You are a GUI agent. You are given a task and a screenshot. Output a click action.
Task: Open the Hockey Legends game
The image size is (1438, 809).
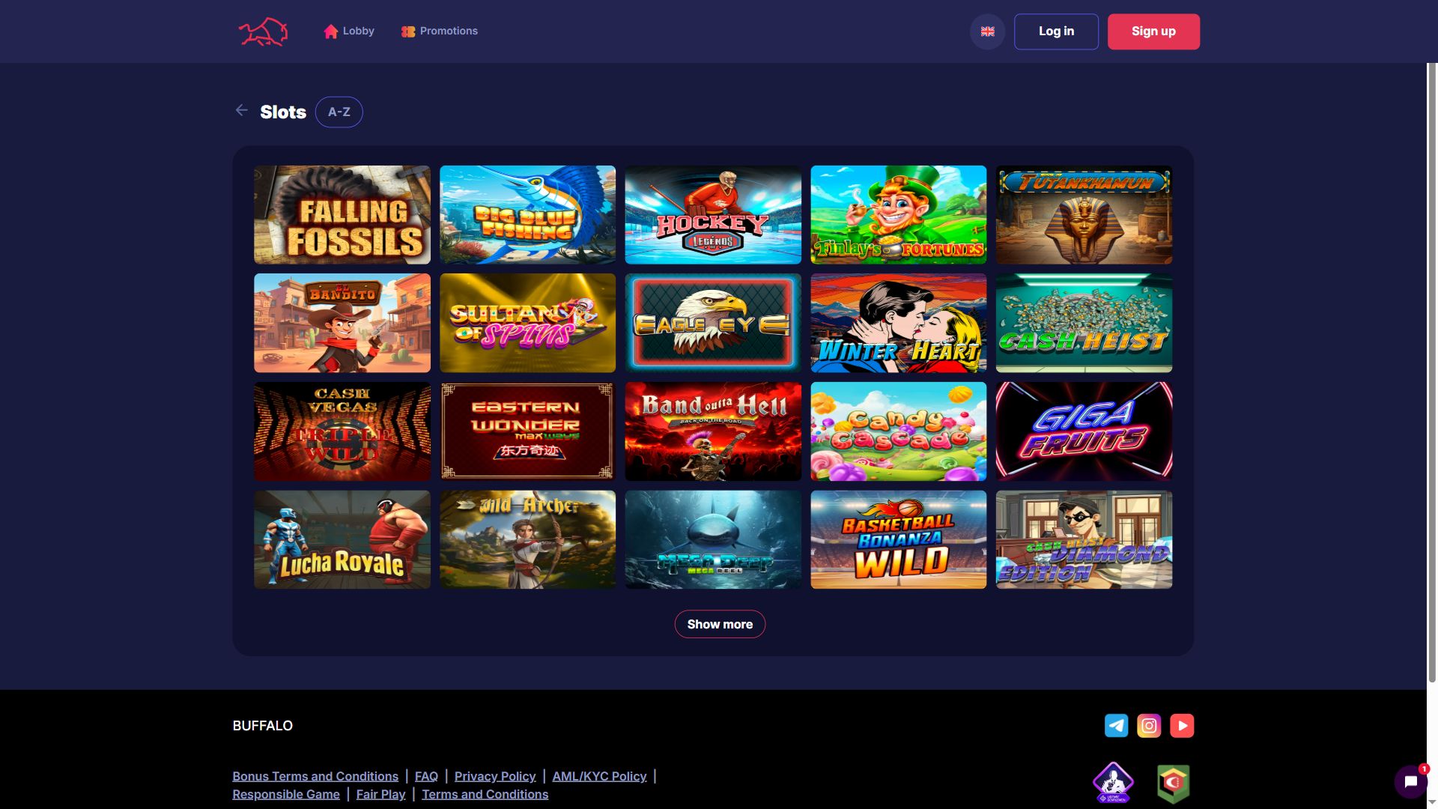[x=713, y=215]
